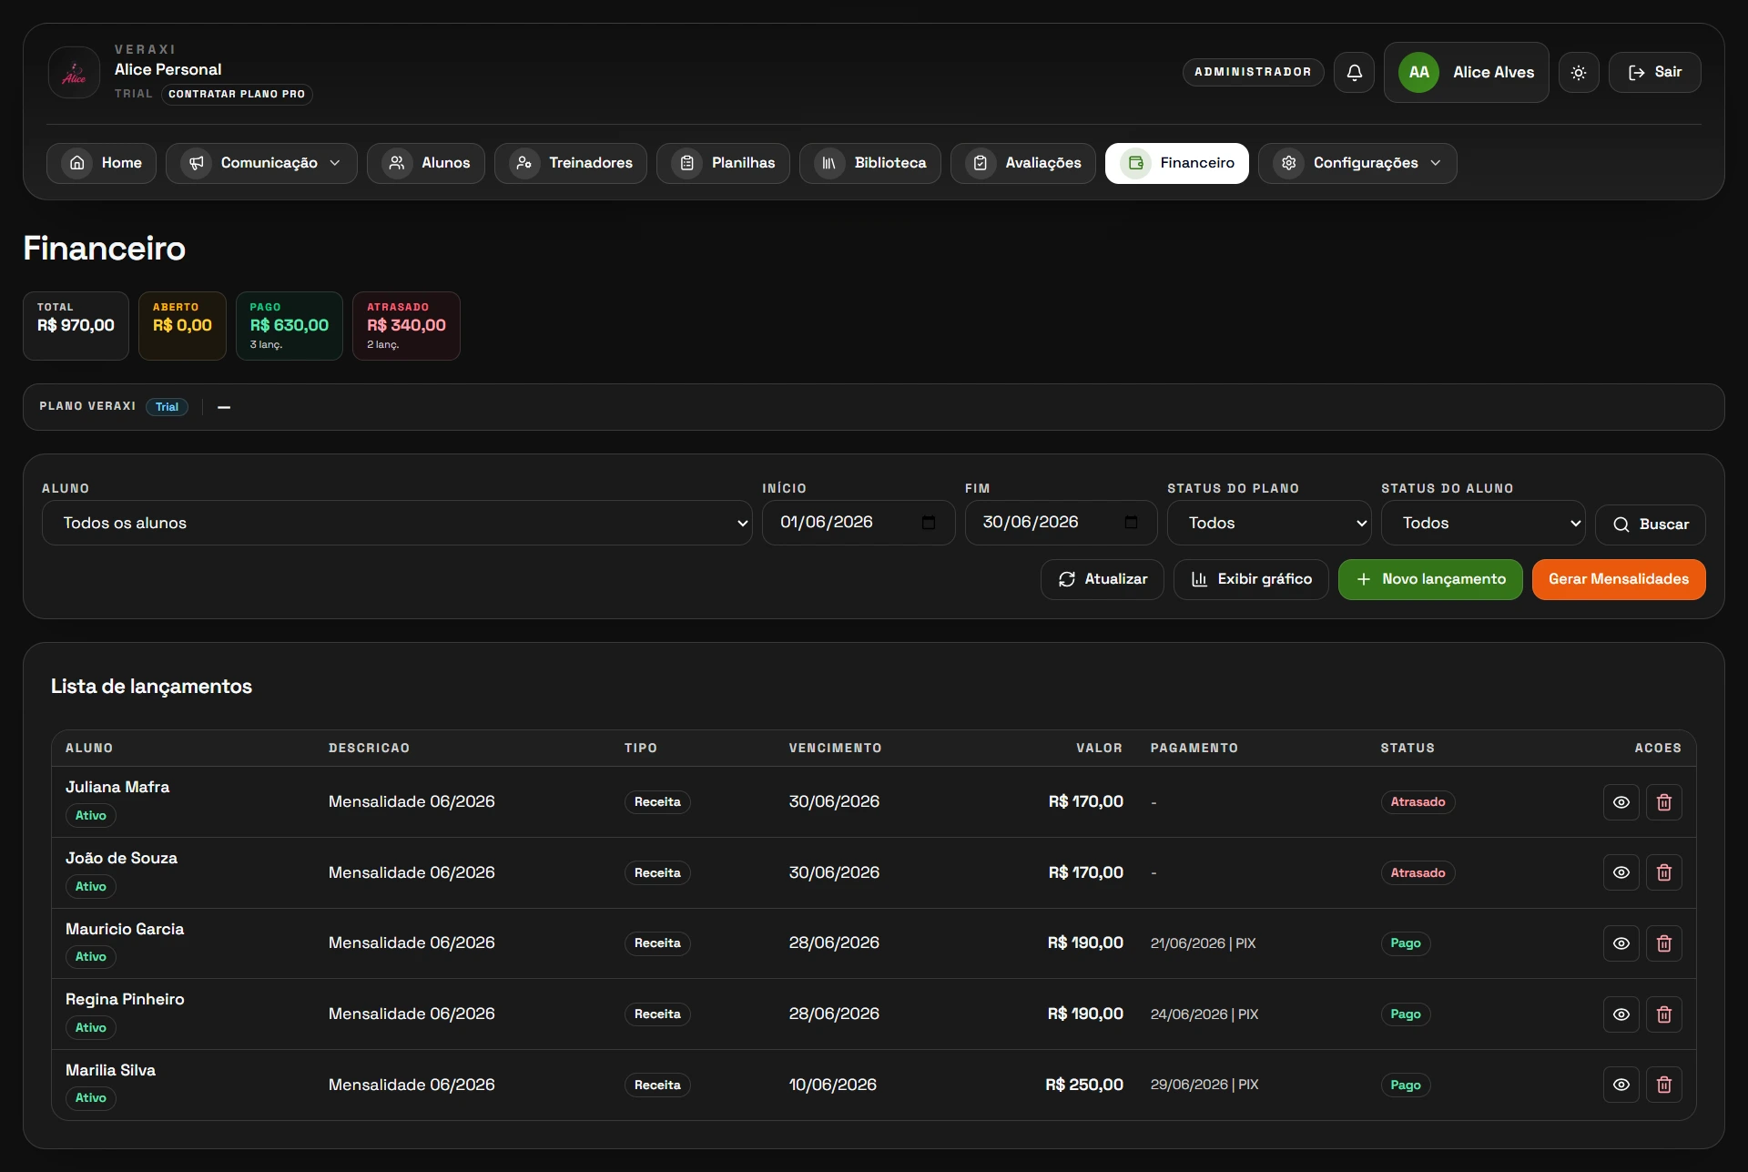Expand the Configurações menu
Image resolution: width=1748 pixels, height=1172 pixels.
1357,163
